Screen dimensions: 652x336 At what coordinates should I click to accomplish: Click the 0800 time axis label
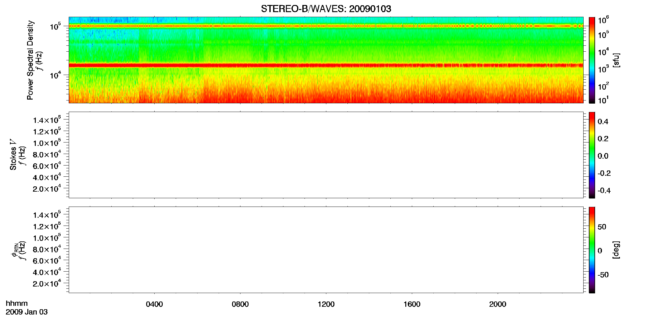click(240, 304)
